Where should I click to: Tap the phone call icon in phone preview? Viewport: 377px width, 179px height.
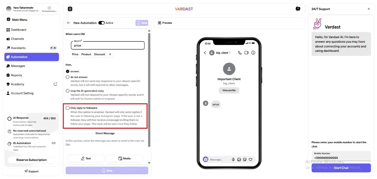[x=240, y=53]
